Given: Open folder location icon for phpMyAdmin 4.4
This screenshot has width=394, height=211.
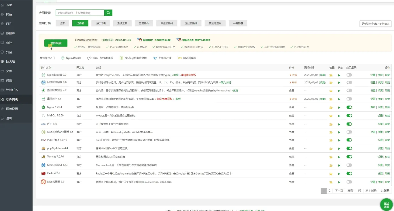Looking at the screenshot, I should pos(331,149).
